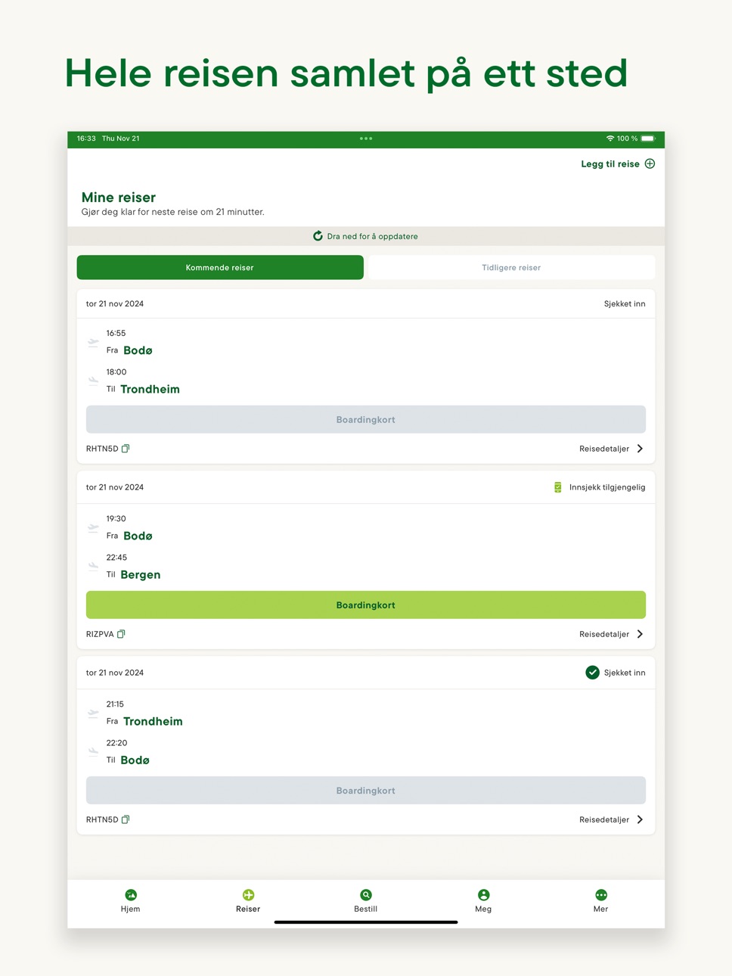The image size is (732, 976).
Task: Tap the three dots in status bar
Action: (366, 138)
